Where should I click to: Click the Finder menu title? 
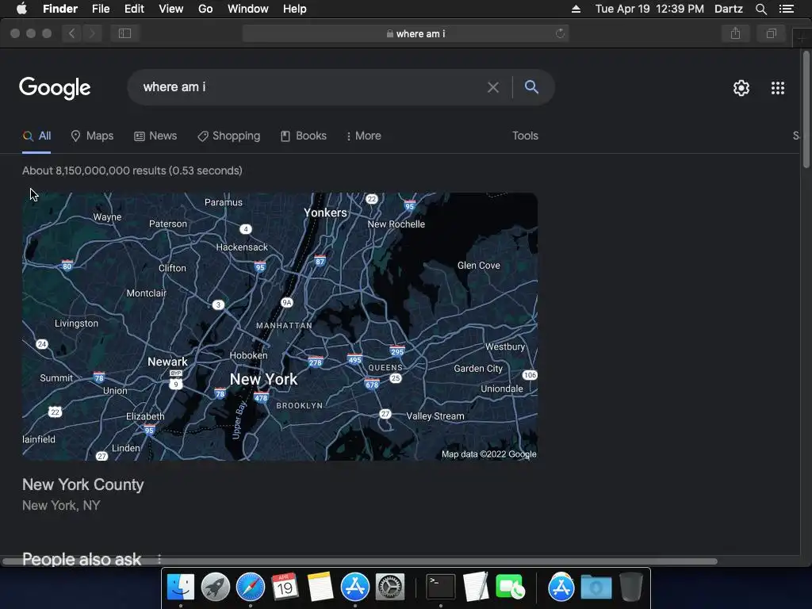point(60,9)
